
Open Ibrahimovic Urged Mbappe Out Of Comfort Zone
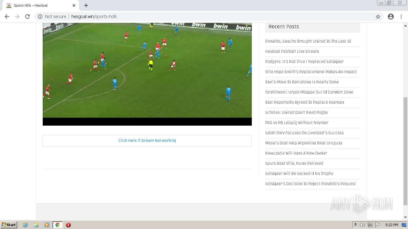tap(309, 92)
